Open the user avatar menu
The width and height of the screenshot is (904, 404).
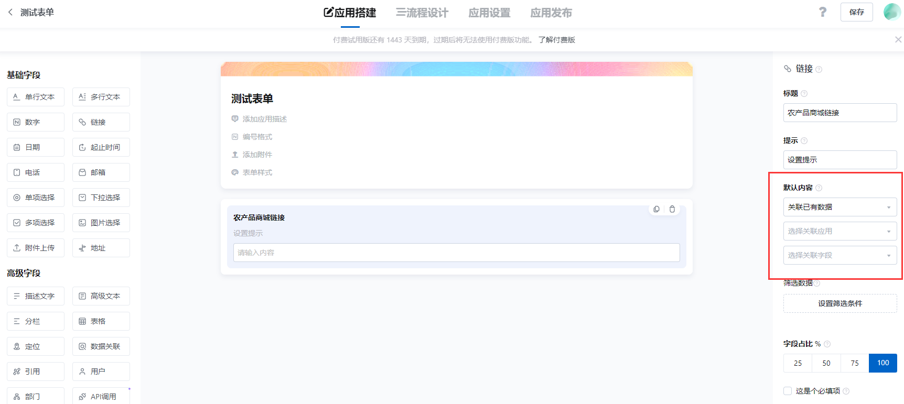click(x=892, y=12)
